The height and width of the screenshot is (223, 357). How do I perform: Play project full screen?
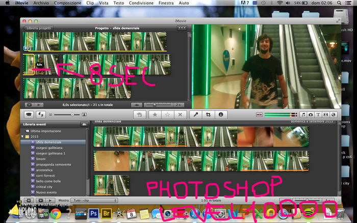point(29,105)
